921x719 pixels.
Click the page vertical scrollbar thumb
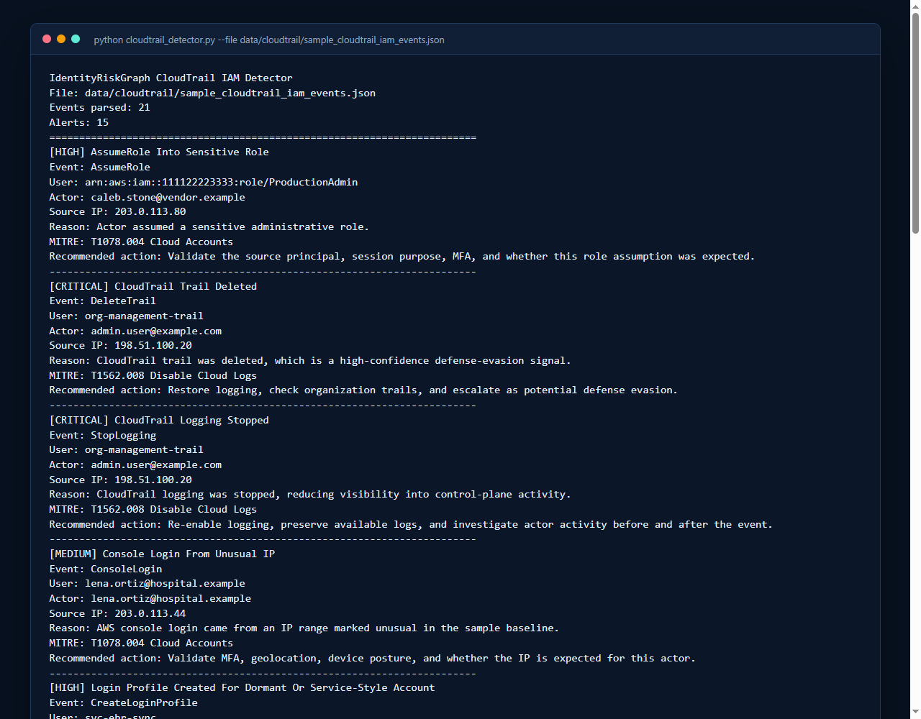tap(915, 122)
